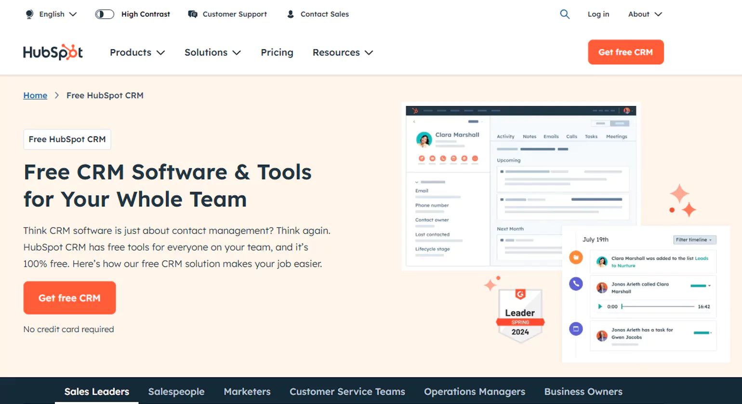Open the search magnifier icon
Screen dimensions: 742x404
pyautogui.click(x=565, y=14)
